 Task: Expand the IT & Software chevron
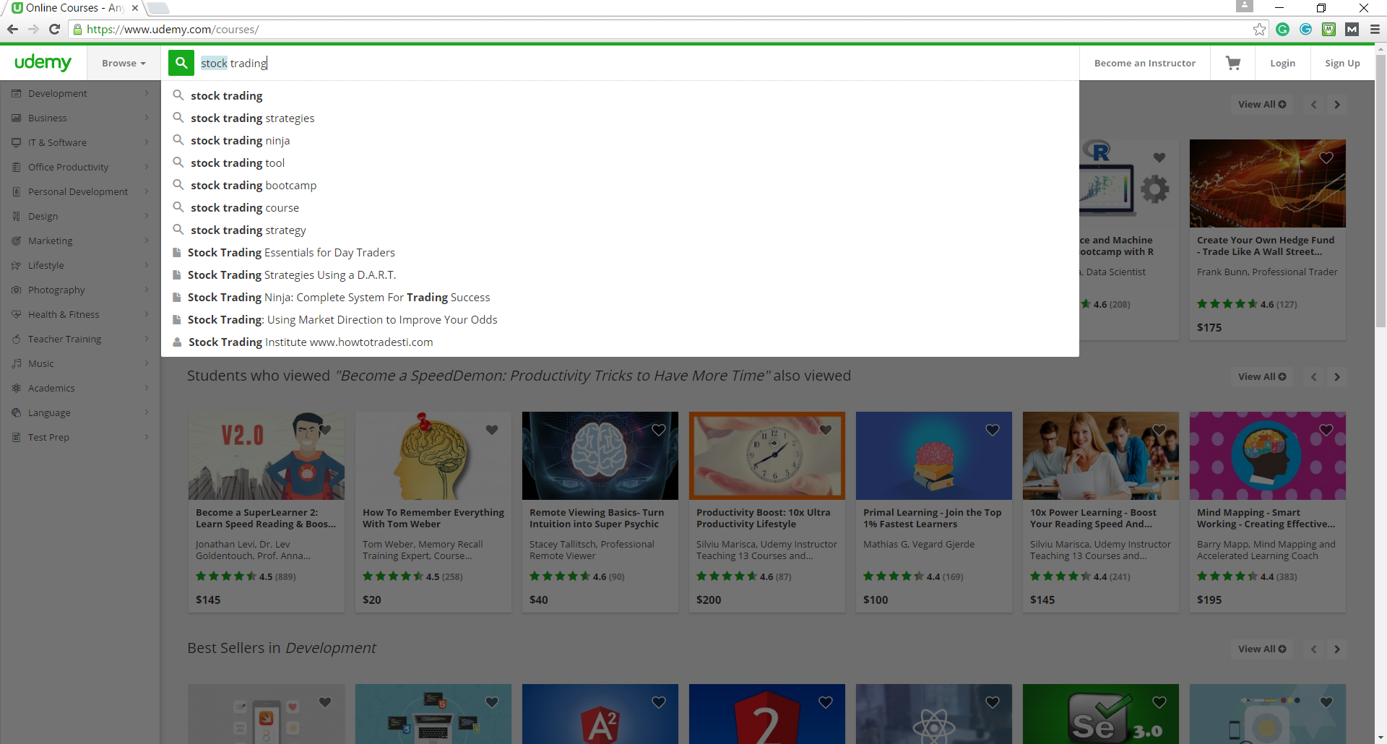click(x=147, y=142)
